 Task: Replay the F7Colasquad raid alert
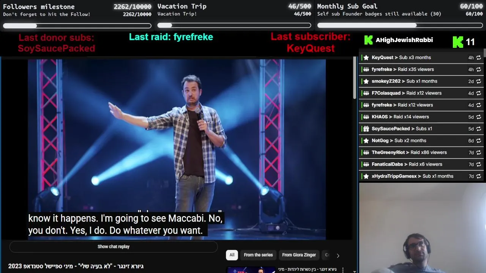[x=478, y=93]
